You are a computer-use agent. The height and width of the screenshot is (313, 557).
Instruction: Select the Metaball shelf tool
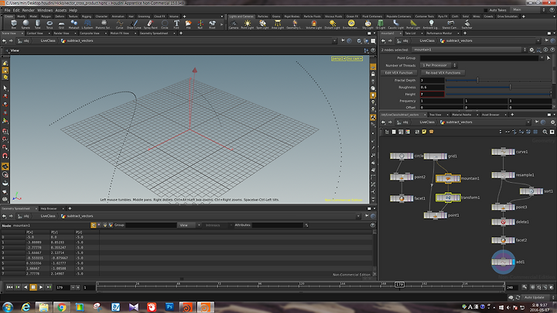[x=74, y=24]
